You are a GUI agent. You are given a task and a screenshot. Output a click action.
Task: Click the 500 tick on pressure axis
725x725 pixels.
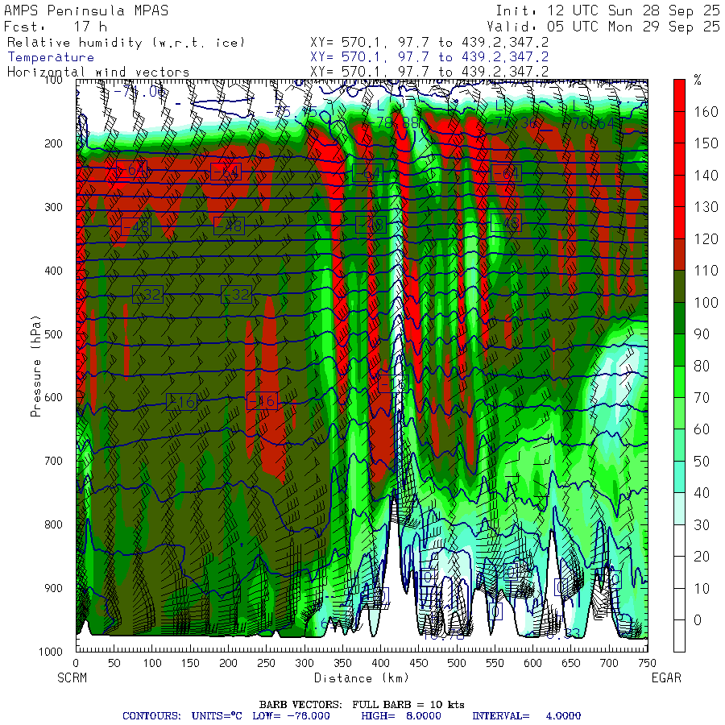point(54,333)
